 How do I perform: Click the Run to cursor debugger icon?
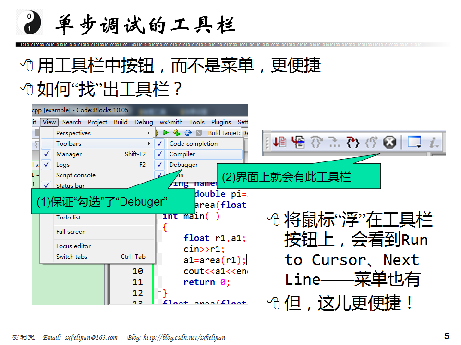298,142
